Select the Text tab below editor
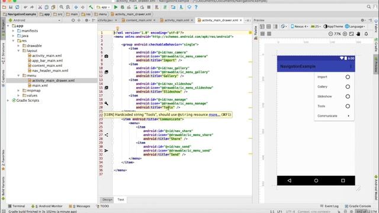The image size is (379, 213). tap(121, 199)
